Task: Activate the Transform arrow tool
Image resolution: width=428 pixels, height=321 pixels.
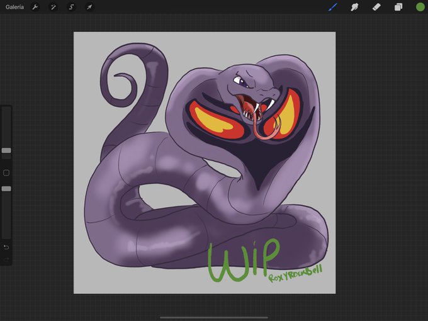Action: (89, 7)
